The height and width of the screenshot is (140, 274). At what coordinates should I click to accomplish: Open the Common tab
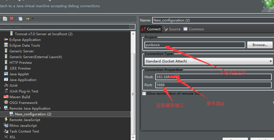pyautogui.click(x=194, y=29)
